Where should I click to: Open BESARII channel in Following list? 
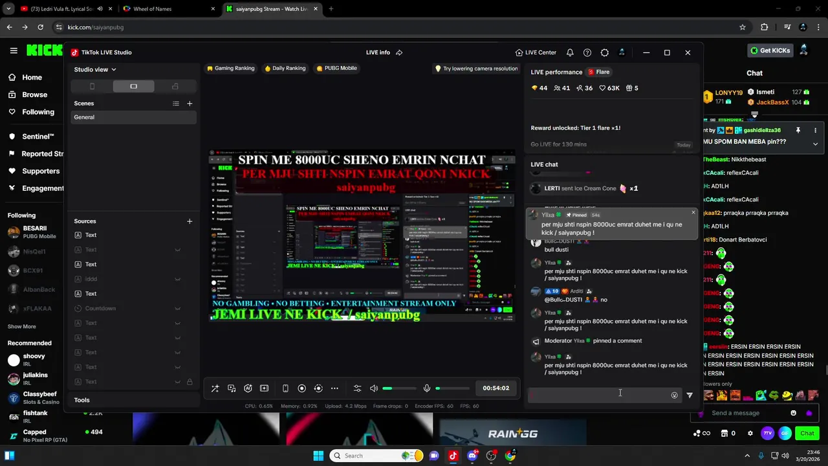click(x=35, y=232)
